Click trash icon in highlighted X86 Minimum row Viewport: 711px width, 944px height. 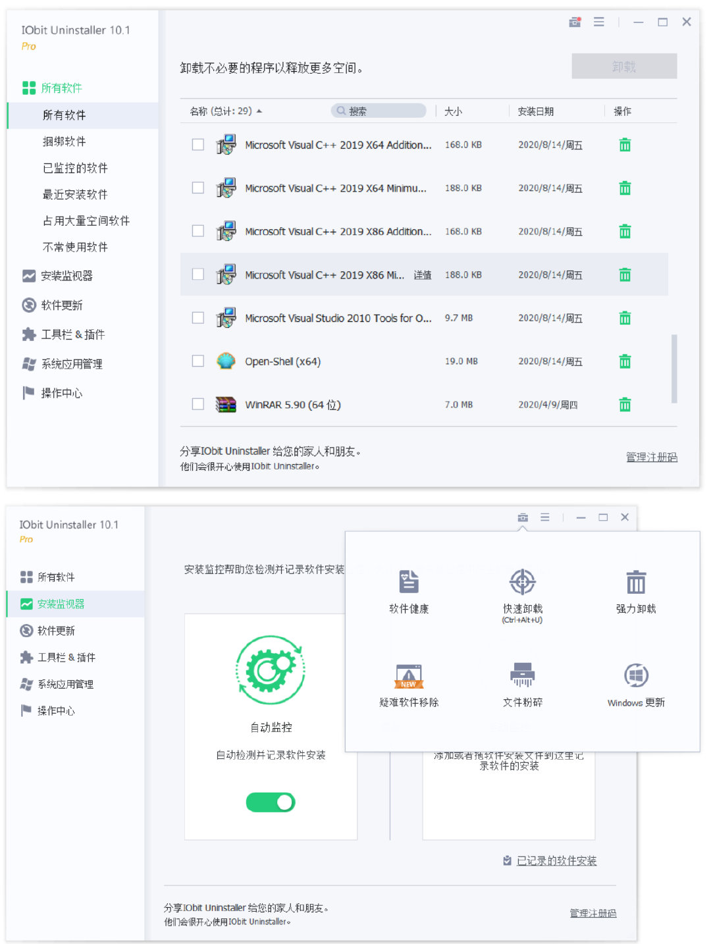(x=625, y=275)
